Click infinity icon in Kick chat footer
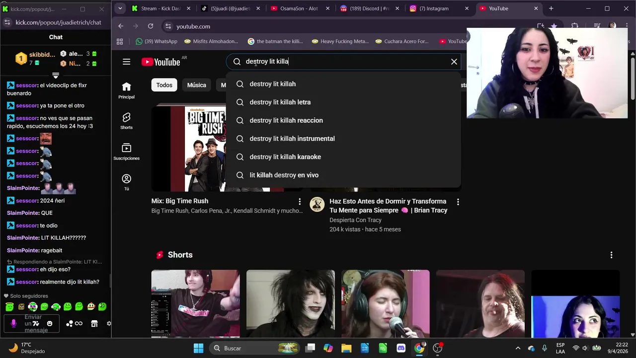The width and height of the screenshot is (636, 358). click(x=79, y=324)
